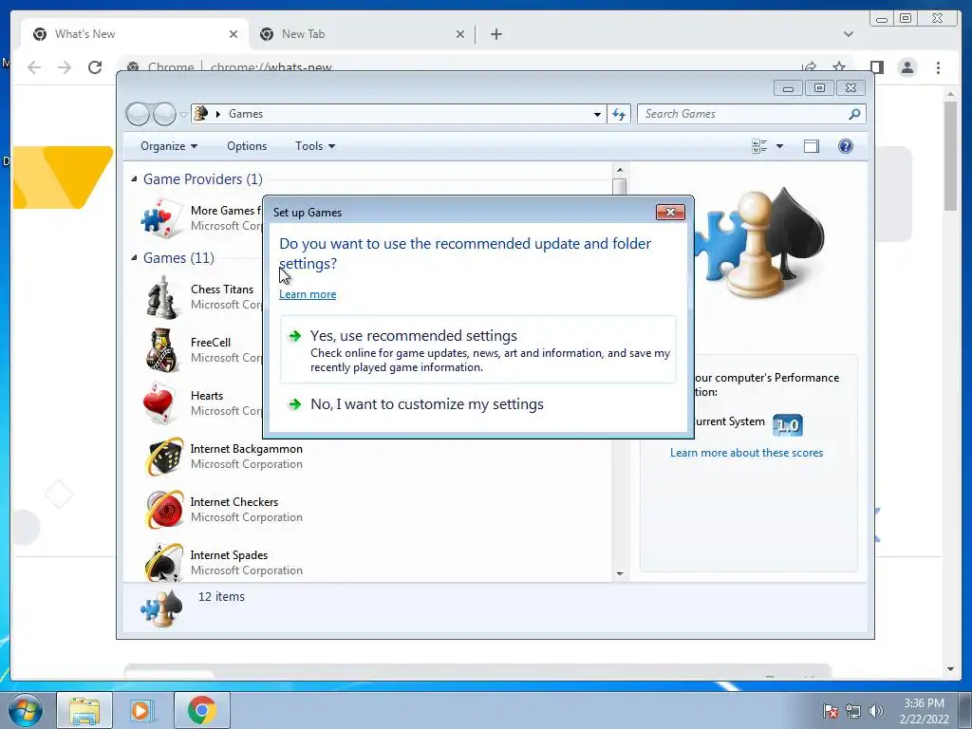Select the Internet Backgammon label
This screenshot has height=729, width=972.
tap(247, 449)
